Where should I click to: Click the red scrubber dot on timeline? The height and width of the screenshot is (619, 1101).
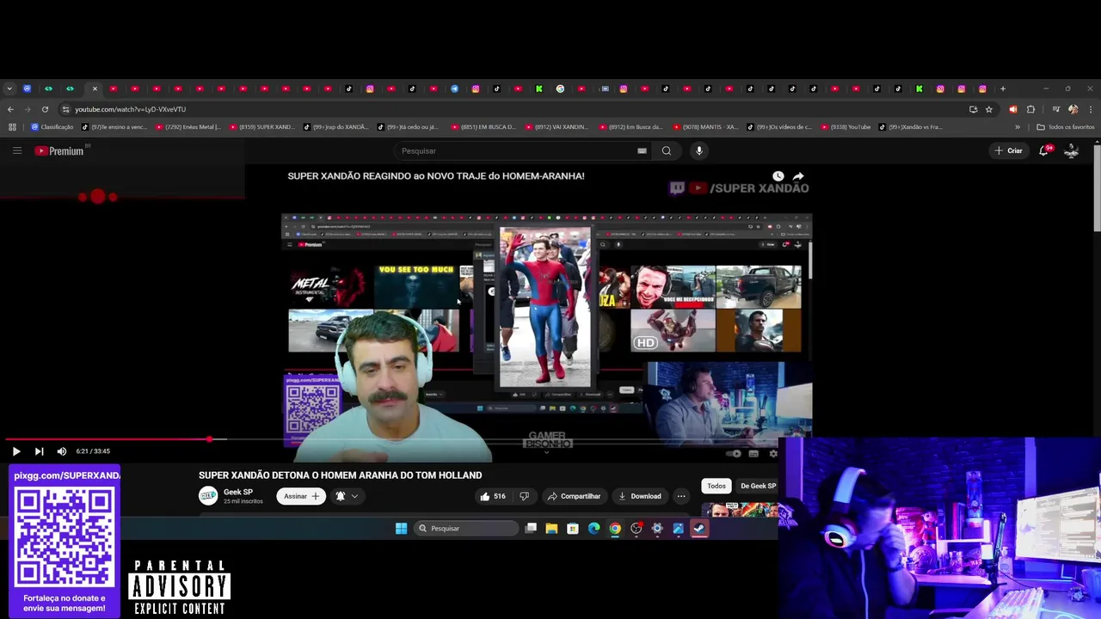pos(210,439)
